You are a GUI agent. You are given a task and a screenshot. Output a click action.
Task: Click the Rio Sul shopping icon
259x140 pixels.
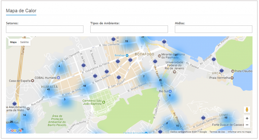(x=170, y=91)
